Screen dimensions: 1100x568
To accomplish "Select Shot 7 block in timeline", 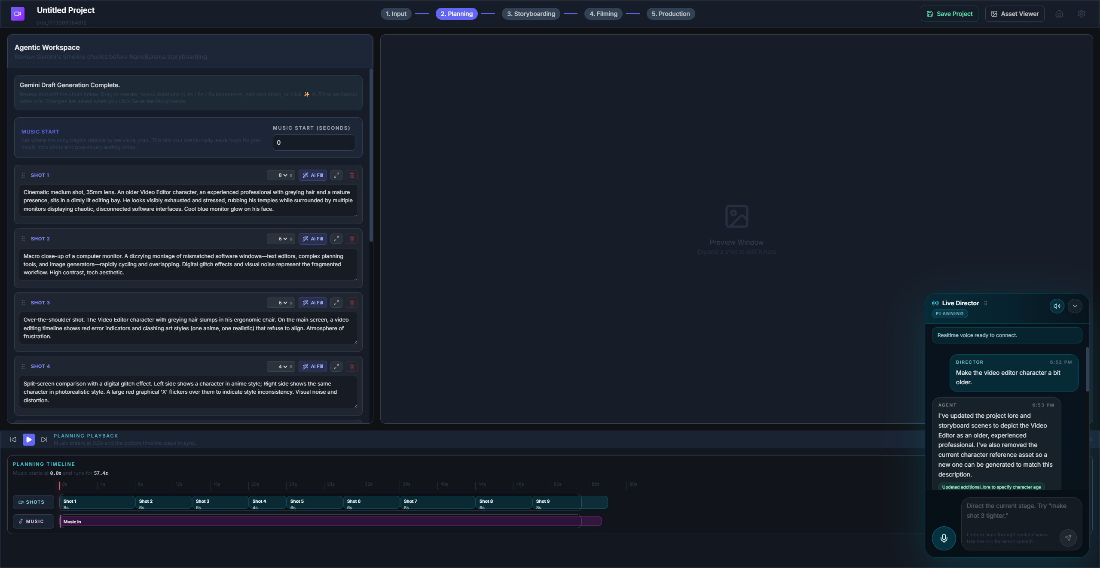I will pyautogui.click(x=437, y=502).
